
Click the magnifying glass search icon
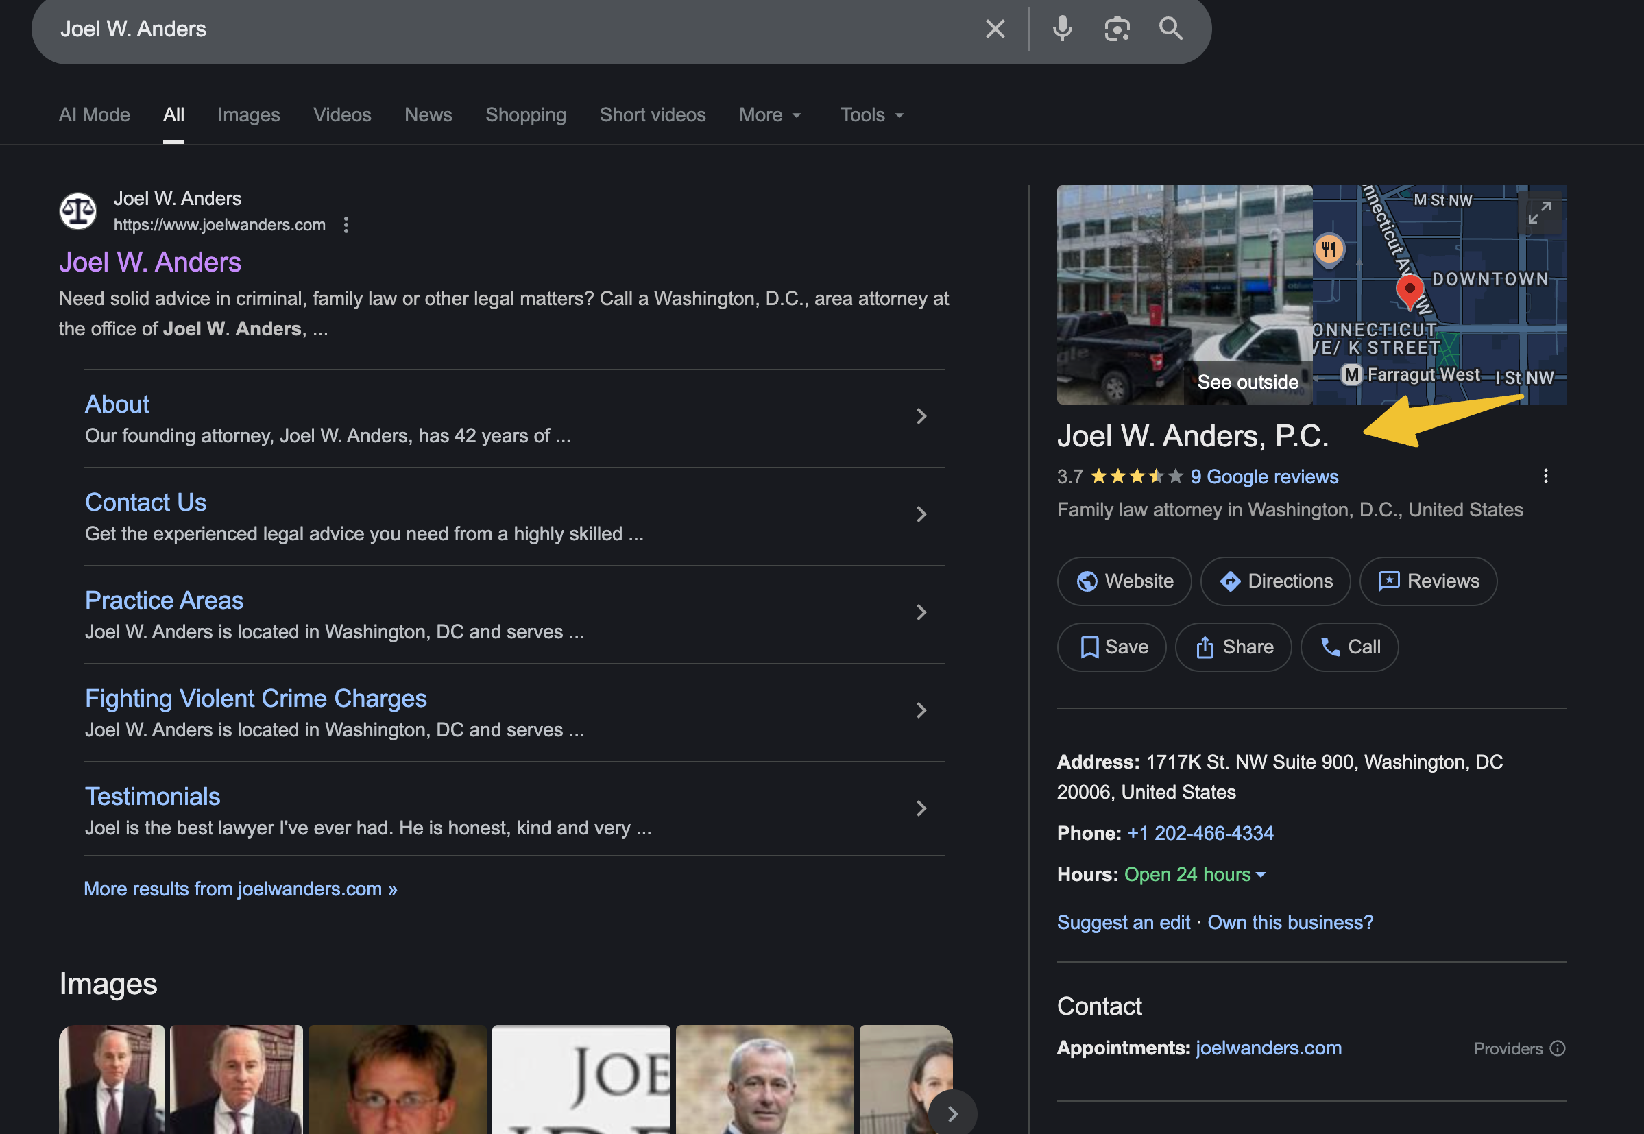click(x=1171, y=29)
